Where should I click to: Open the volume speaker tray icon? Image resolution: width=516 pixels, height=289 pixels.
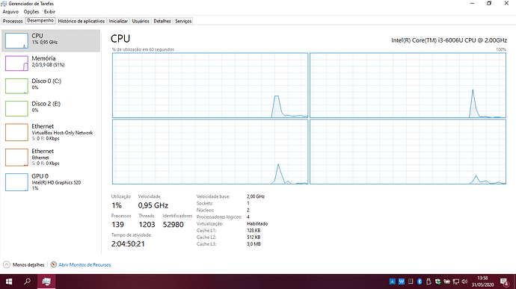click(464, 282)
